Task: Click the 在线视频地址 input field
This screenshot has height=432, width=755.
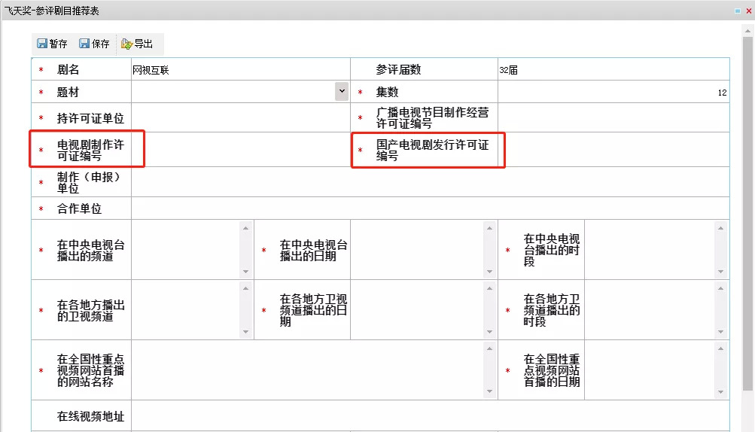Action: (430, 416)
